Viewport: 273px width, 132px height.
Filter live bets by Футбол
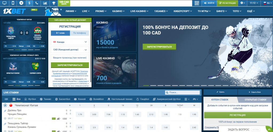(30, 99)
